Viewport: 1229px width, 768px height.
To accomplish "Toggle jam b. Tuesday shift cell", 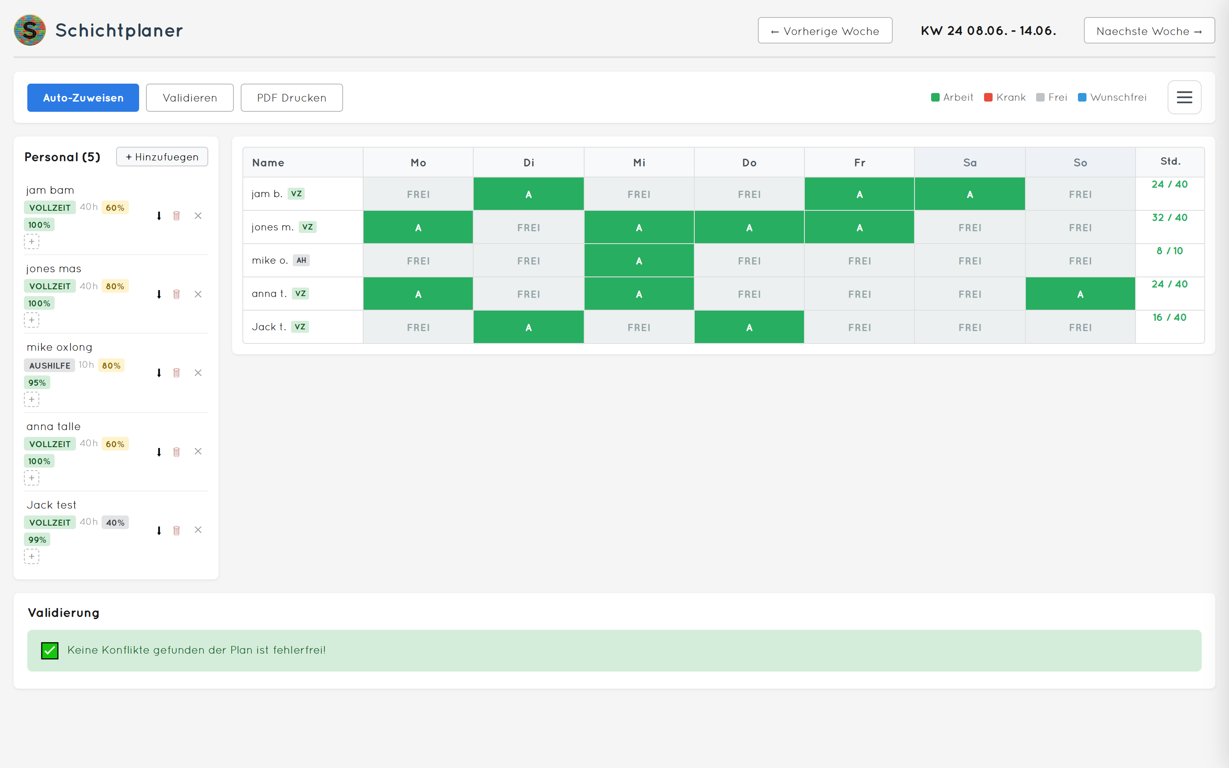I will click(529, 194).
